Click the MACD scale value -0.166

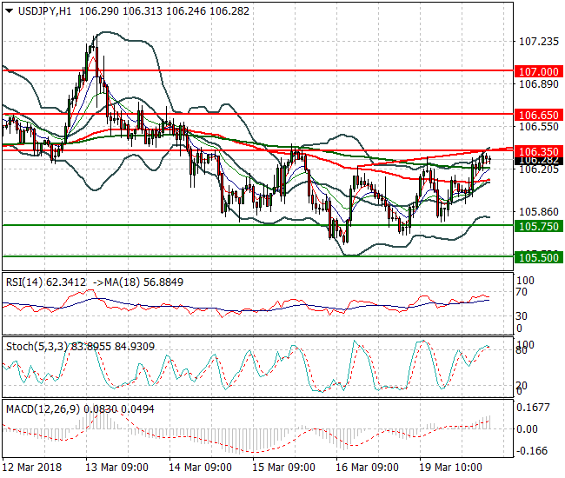point(532,451)
